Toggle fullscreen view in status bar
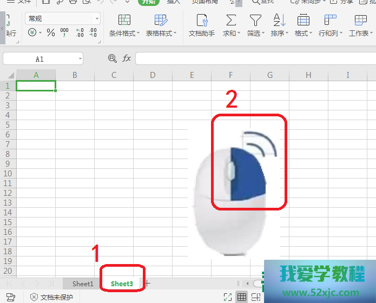Viewport: 376px width, 303px height. [x=228, y=297]
